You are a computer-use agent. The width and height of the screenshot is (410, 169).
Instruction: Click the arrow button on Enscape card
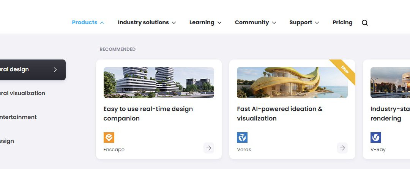click(x=209, y=148)
